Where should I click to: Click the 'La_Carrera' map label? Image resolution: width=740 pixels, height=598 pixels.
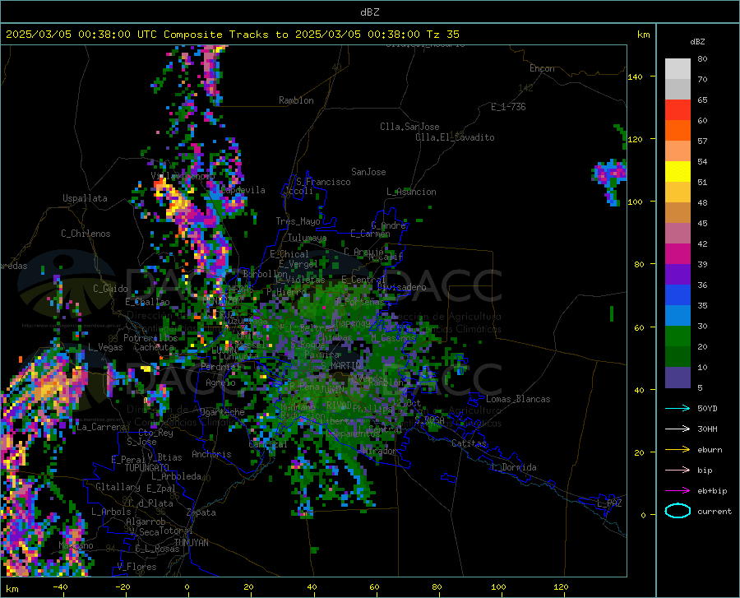point(101,427)
